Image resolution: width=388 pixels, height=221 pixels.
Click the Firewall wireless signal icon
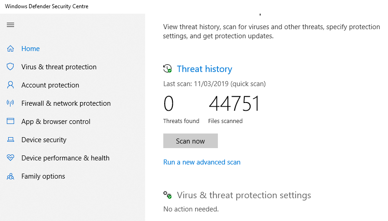10,103
